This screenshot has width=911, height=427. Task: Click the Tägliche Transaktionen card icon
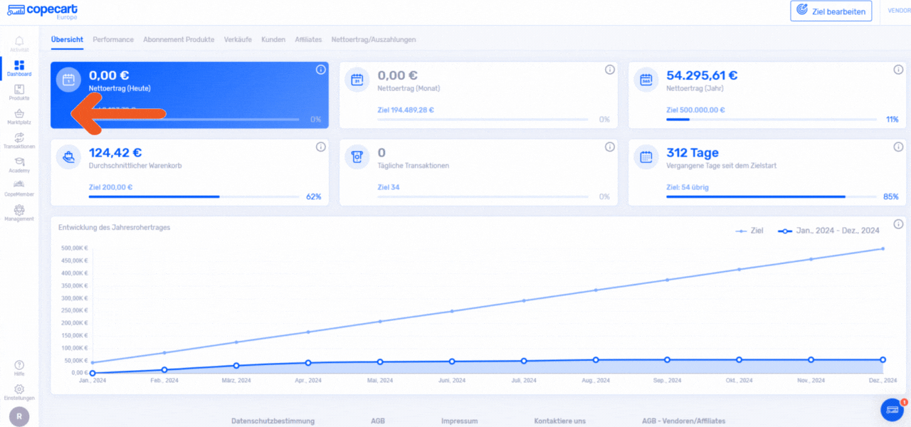click(357, 157)
